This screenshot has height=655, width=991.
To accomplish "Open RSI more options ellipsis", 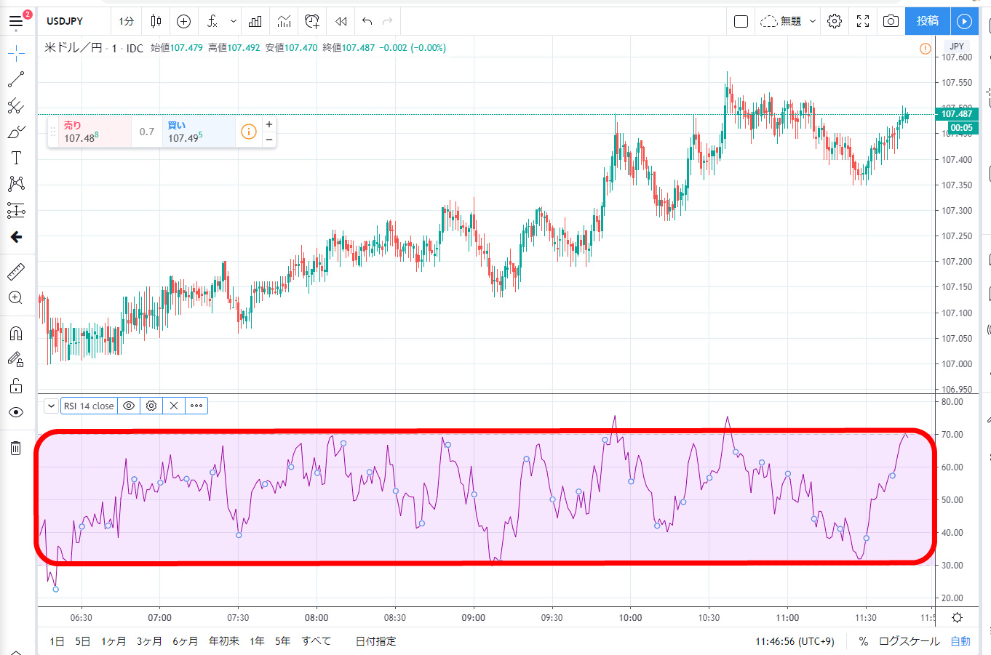I will 196,406.
